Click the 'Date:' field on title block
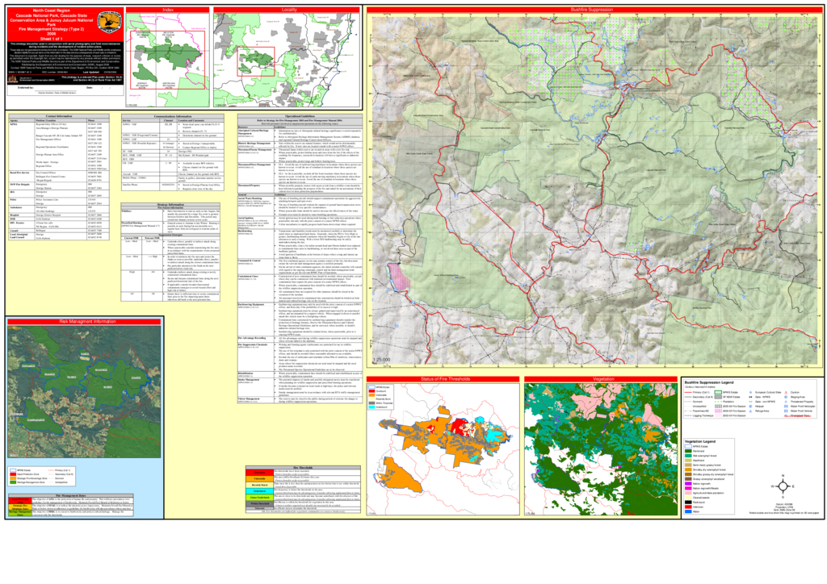This screenshot has width=827, height=584. coord(99,88)
